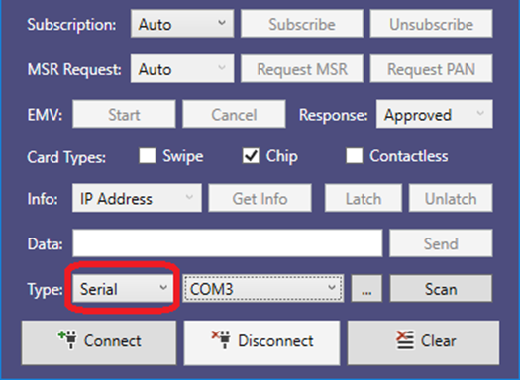Expand the Info IP Address dropdown
Screen dimensions: 520x380
(x=137, y=198)
